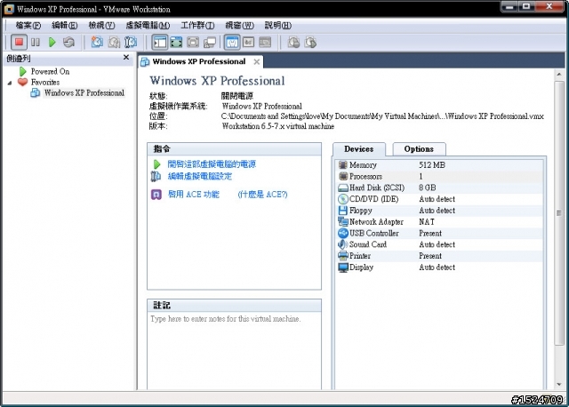Click the (什麼是 ACE?) help link
Screen dimensions: 569x407
(262, 195)
